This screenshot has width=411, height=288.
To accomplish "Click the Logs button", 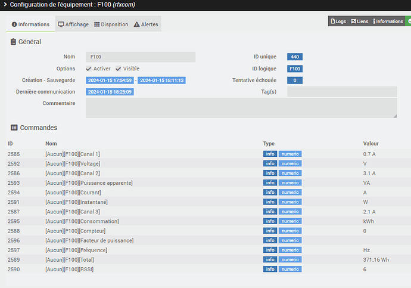I will click(x=338, y=21).
